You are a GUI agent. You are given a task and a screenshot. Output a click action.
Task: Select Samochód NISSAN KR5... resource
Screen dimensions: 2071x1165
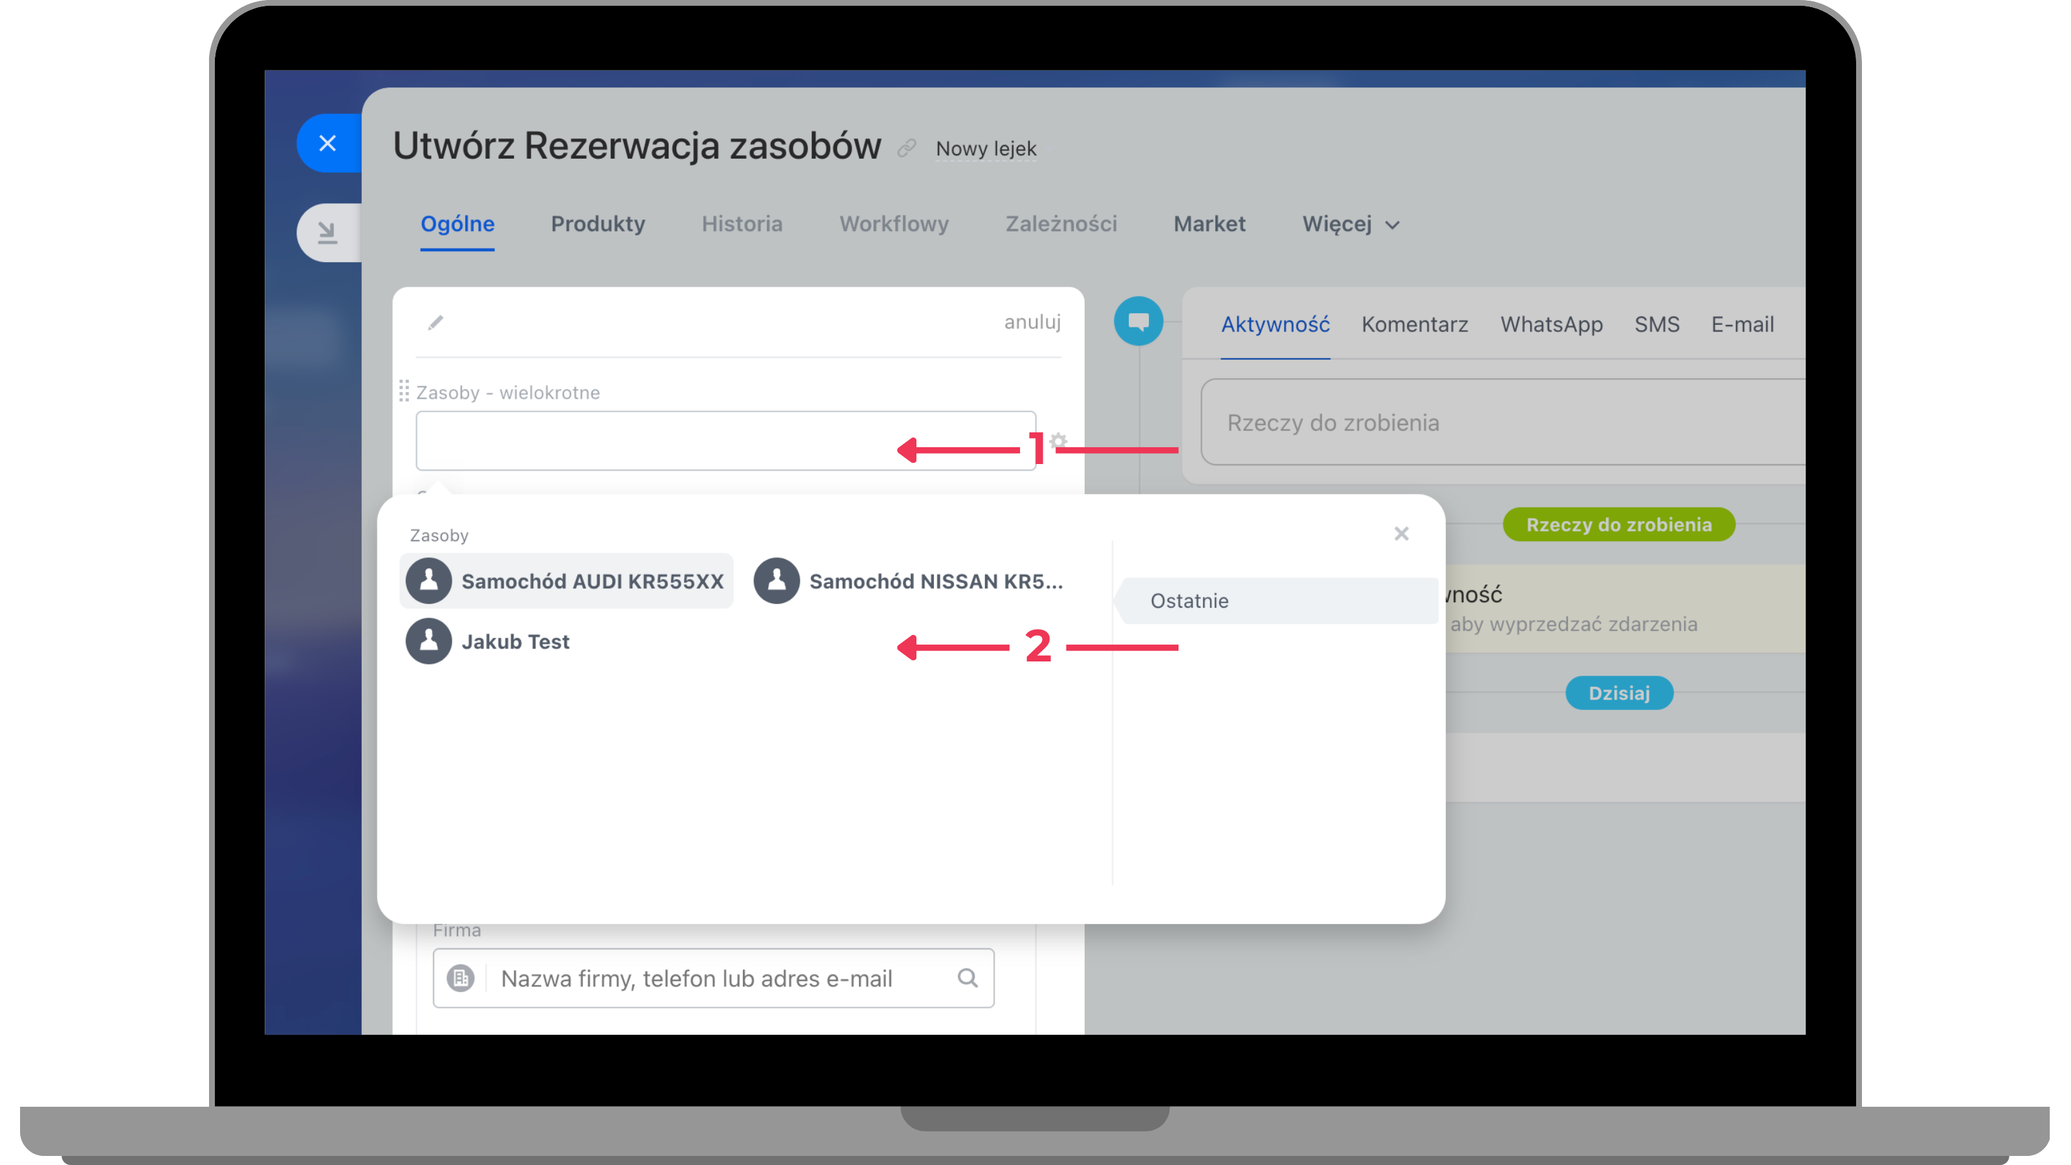click(909, 581)
